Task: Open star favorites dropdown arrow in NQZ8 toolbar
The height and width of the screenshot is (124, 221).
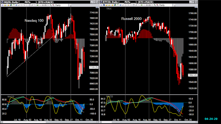Action: coord(6,6)
